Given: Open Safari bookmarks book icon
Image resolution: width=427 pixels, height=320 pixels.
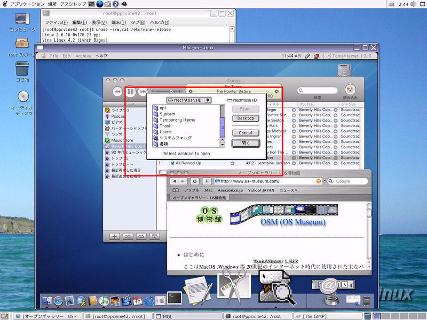Looking at the screenshot, I should point(176,190).
